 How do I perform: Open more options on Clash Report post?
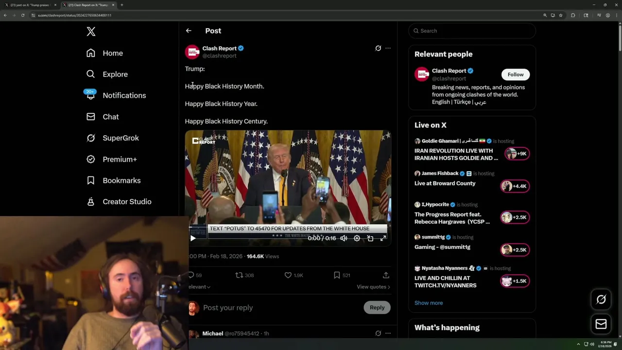[388, 48]
